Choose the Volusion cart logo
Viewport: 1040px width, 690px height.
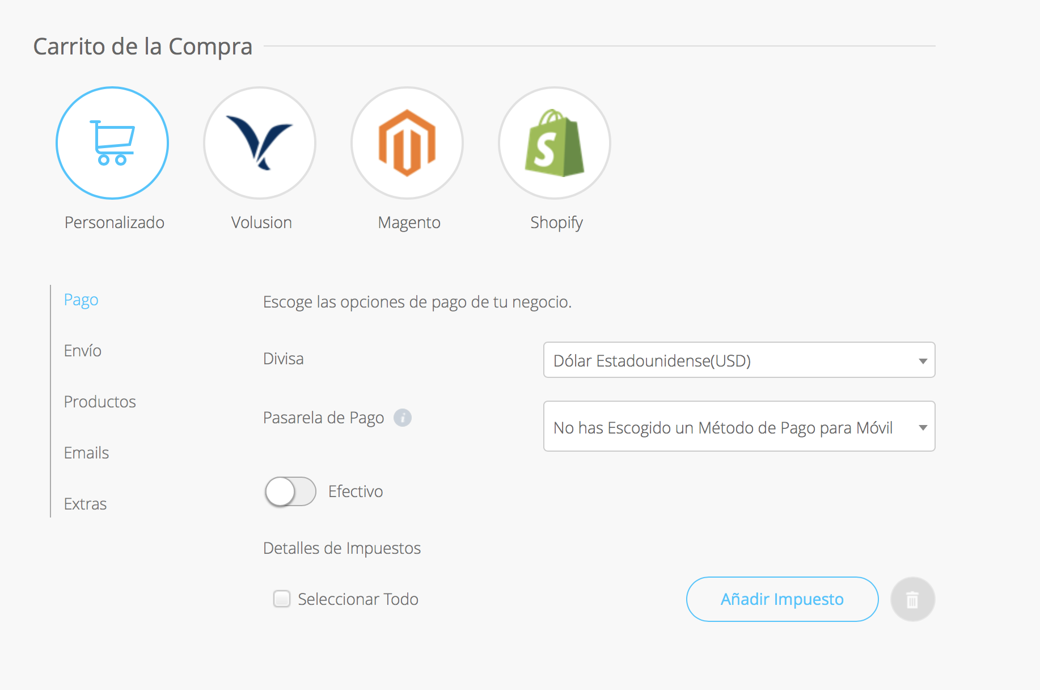tap(260, 143)
